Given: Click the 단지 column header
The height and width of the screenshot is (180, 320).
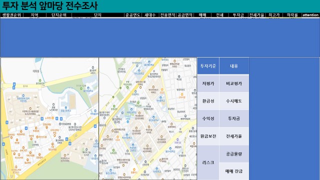Looking at the screenshot, I should [98, 15].
